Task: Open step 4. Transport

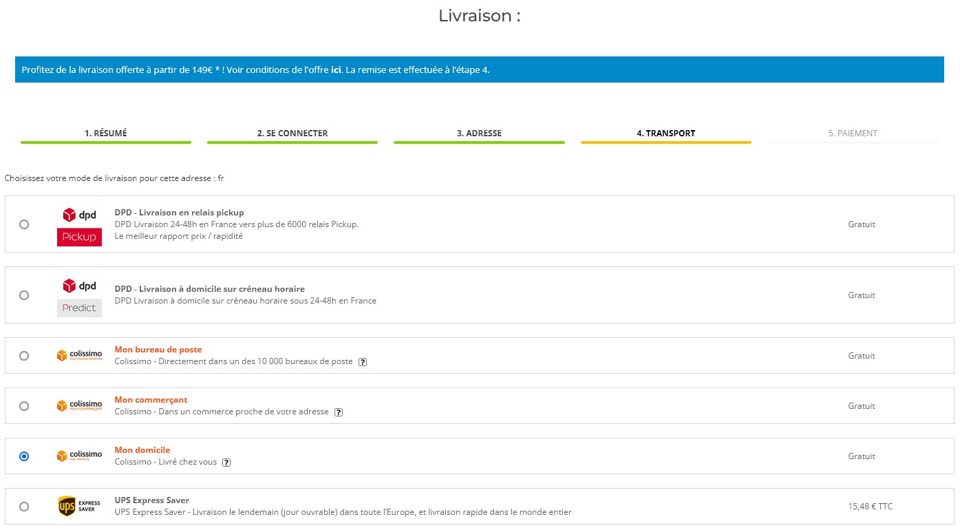Action: (665, 134)
